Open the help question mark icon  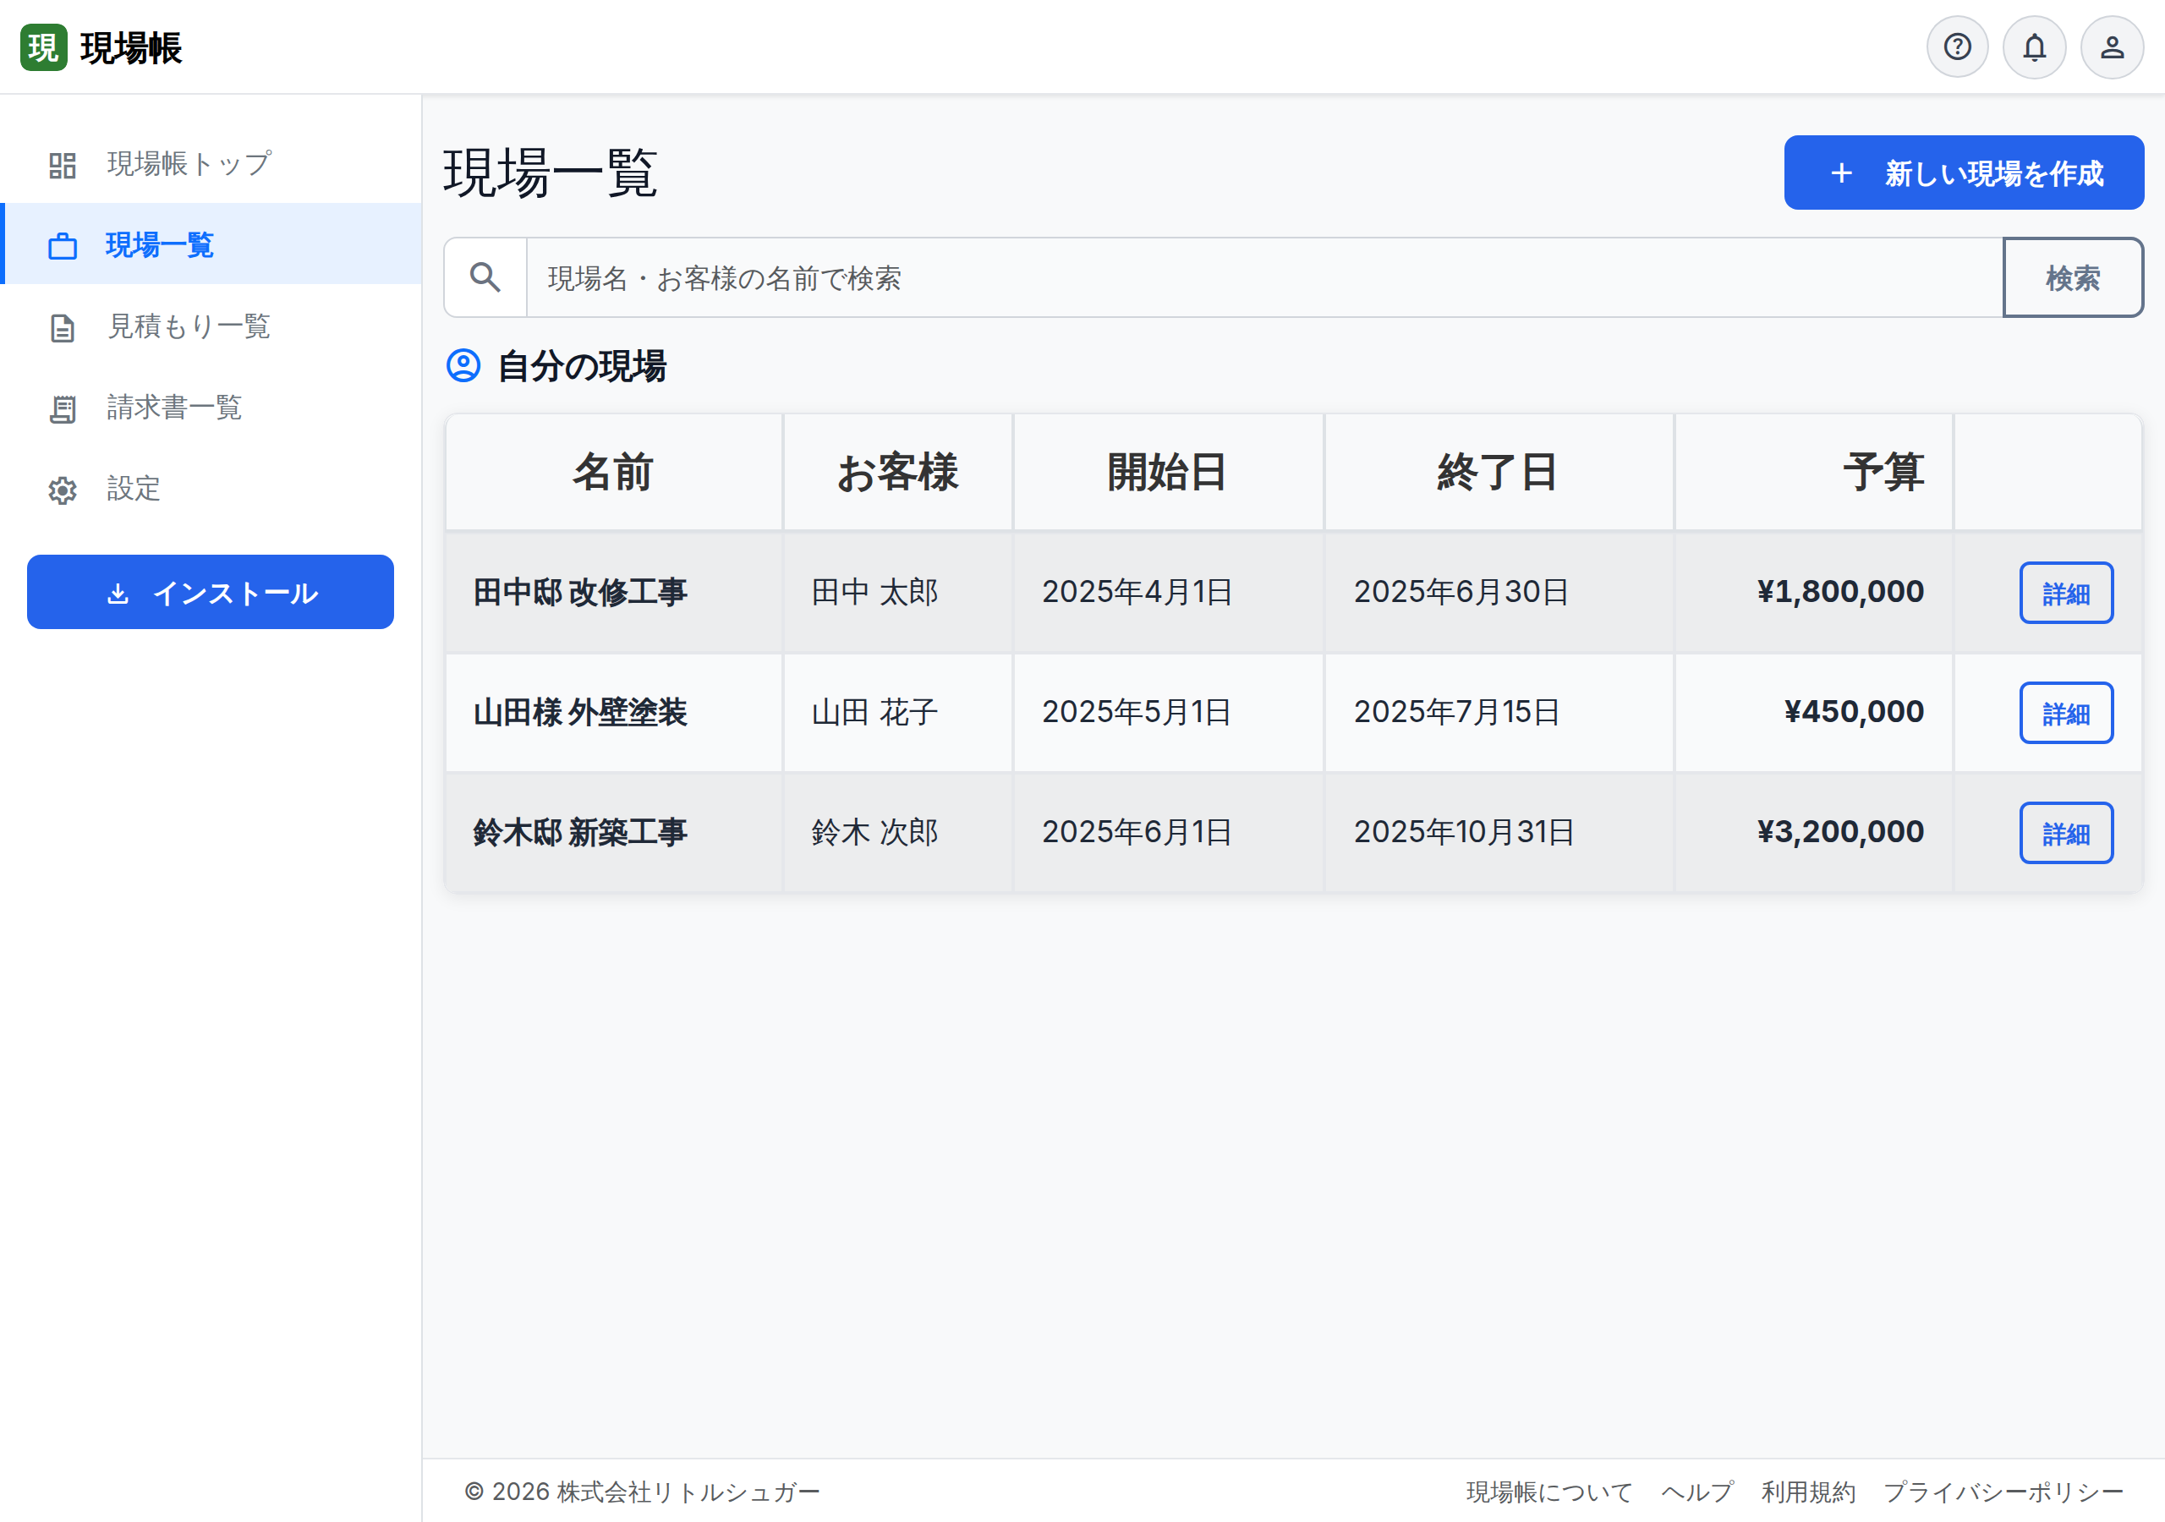pyautogui.click(x=1958, y=47)
